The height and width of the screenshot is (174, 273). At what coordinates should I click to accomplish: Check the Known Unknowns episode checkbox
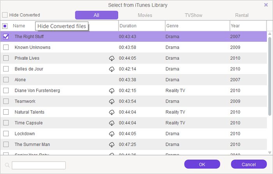coord(6,48)
